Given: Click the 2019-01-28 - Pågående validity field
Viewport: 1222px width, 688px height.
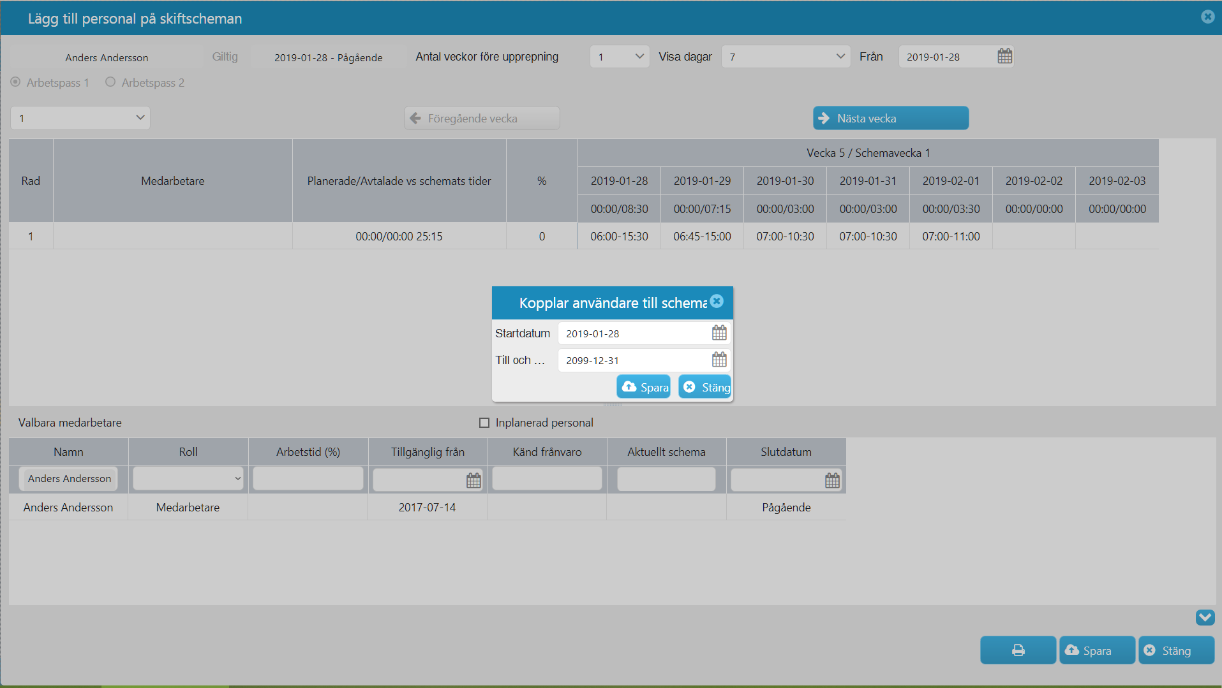Looking at the screenshot, I should click(x=329, y=57).
